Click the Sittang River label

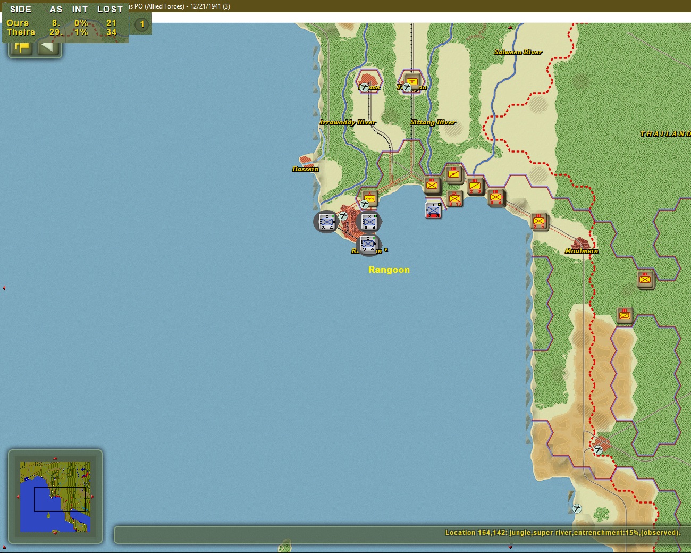(x=433, y=122)
